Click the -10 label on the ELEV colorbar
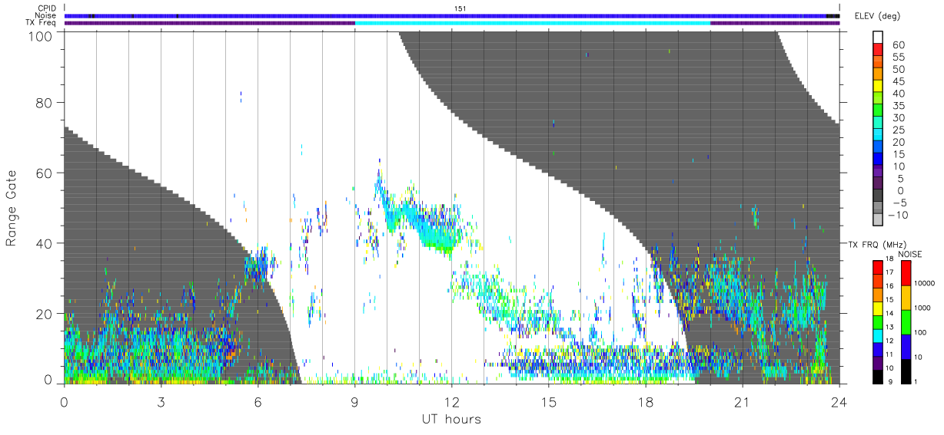 click(899, 216)
